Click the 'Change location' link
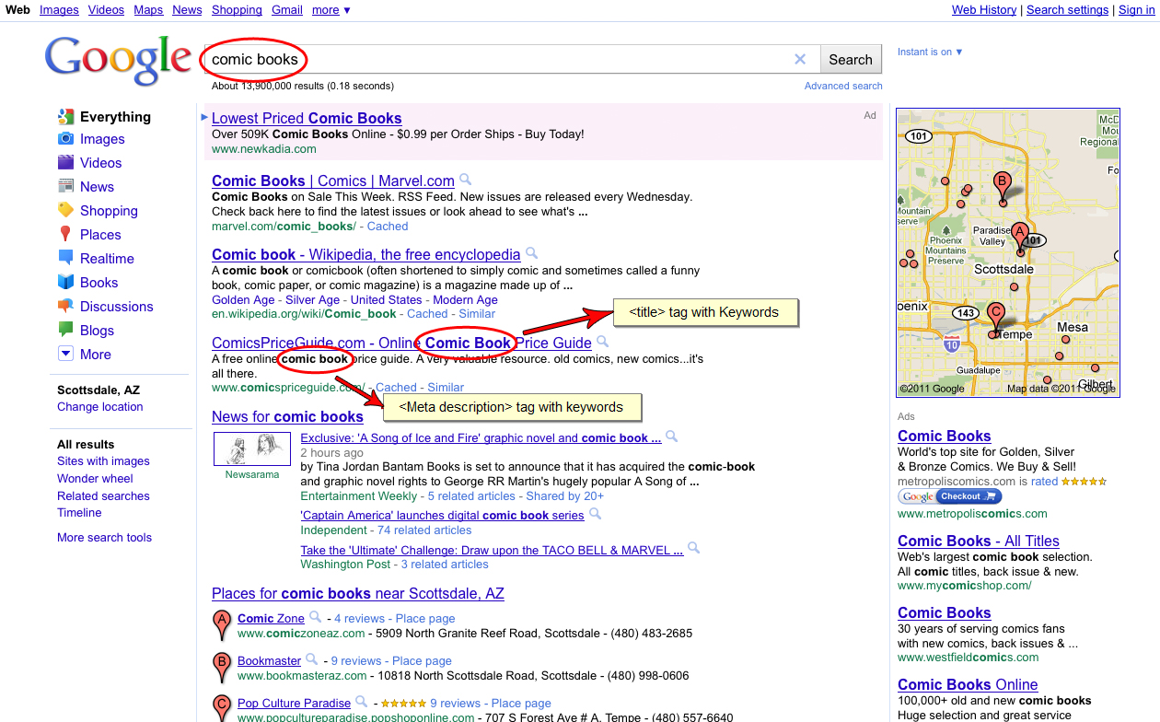This screenshot has width=1160, height=722. (99, 406)
